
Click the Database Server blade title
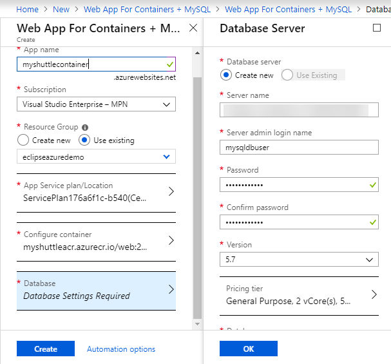pos(262,28)
